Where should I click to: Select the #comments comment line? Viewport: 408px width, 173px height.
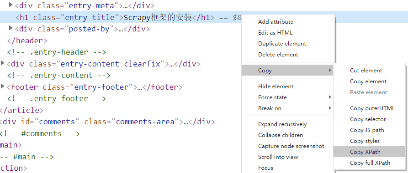40,133
